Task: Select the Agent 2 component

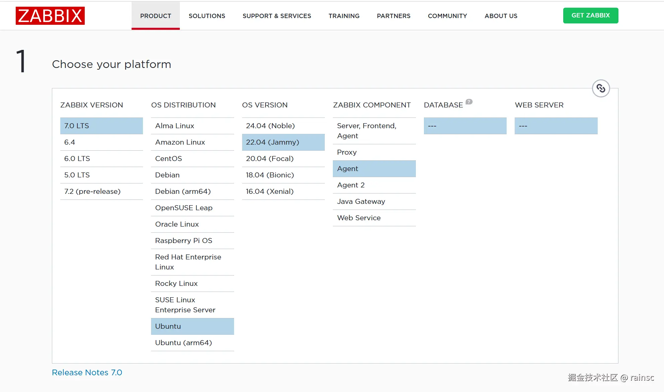Action: coord(374,185)
